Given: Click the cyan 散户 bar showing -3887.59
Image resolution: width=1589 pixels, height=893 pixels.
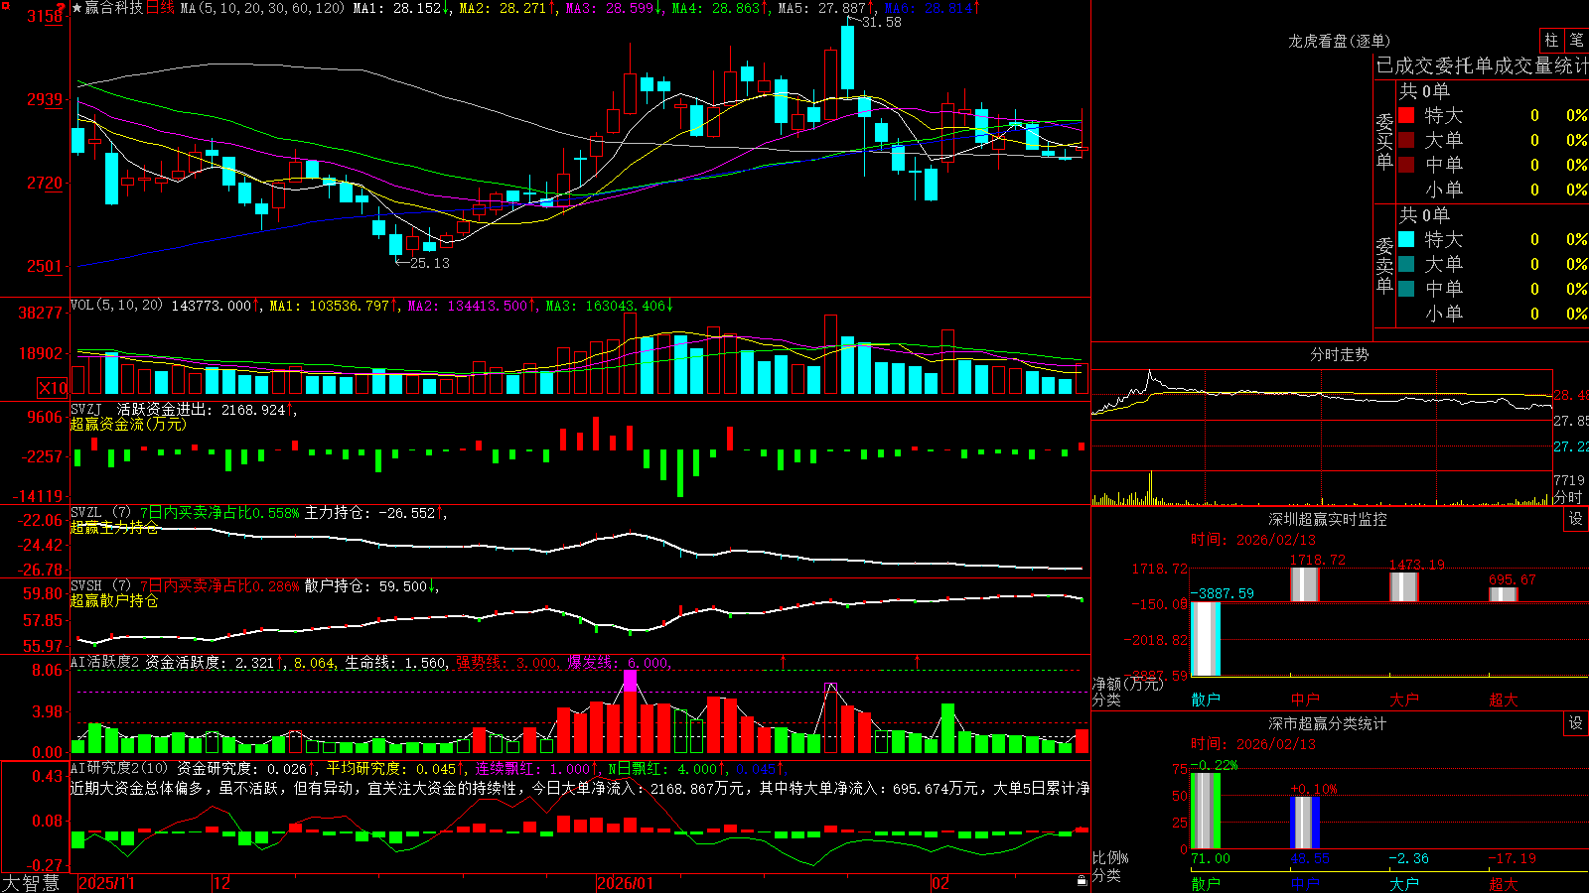Looking at the screenshot, I should pos(1206,639).
